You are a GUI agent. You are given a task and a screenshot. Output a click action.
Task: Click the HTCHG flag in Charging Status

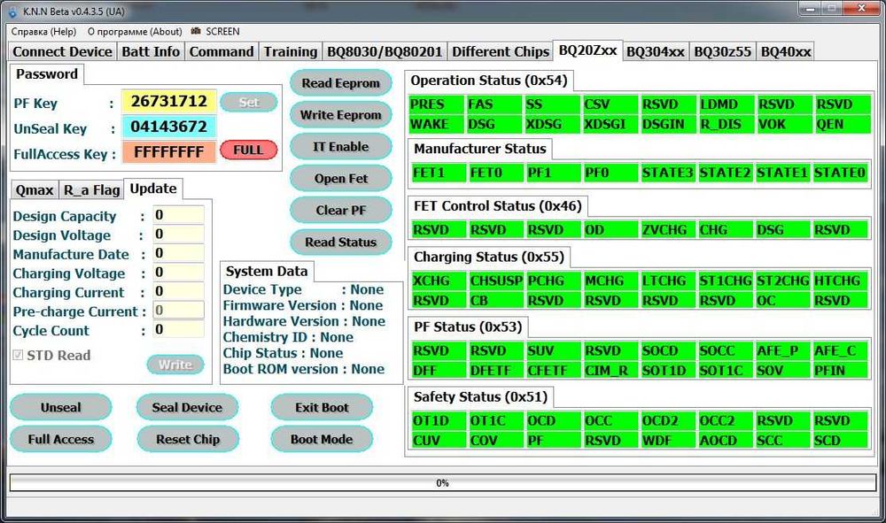pos(840,281)
